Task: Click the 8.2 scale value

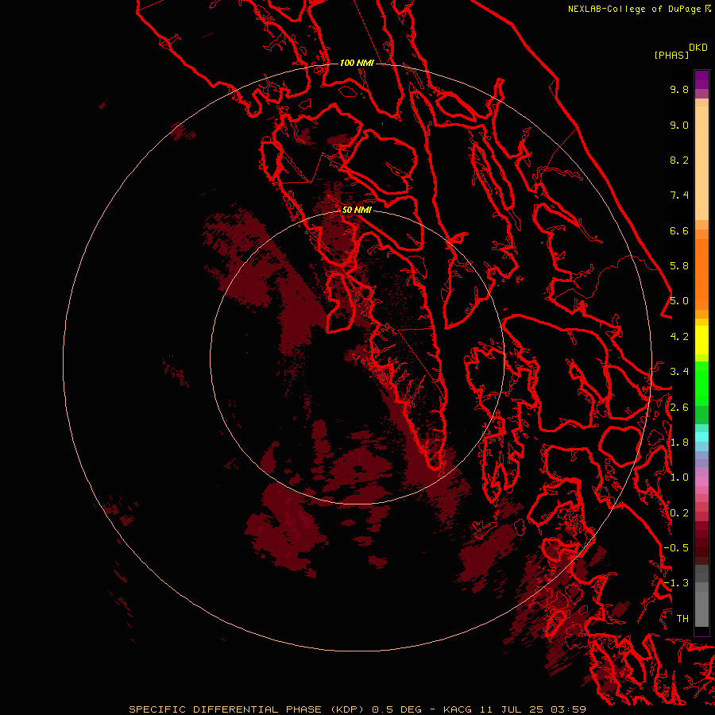Action: (x=679, y=160)
